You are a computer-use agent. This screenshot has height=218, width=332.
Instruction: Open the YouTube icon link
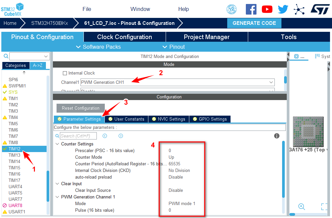pyautogui.click(x=267, y=9)
